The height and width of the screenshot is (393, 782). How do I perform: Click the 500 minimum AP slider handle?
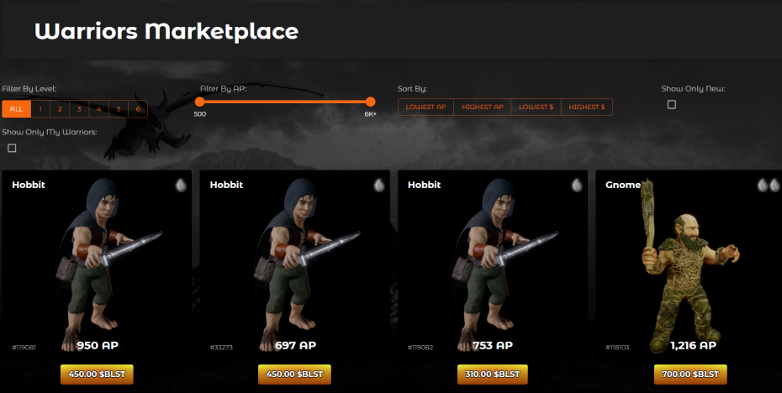tap(199, 102)
